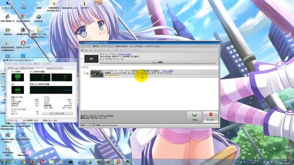
Task: Click the pause 一時停止 button
Action: pyautogui.click(x=194, y=117)
